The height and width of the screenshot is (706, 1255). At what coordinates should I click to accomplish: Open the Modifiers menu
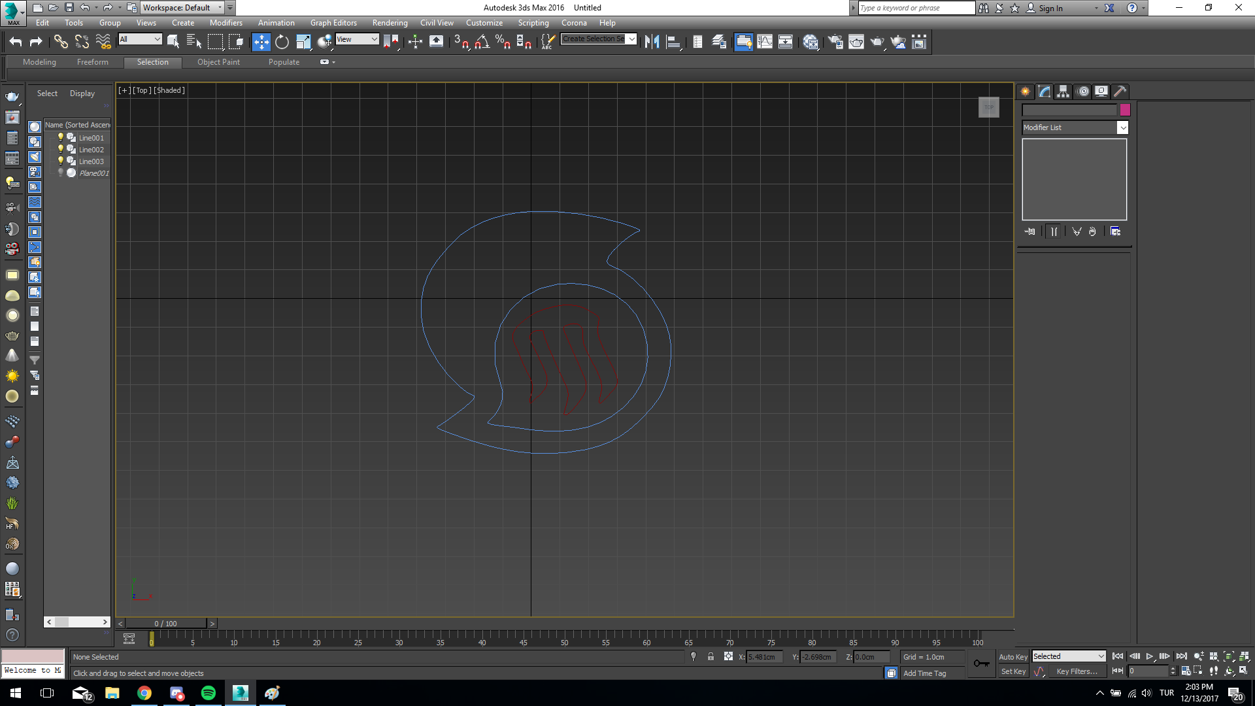pos(226,23)
